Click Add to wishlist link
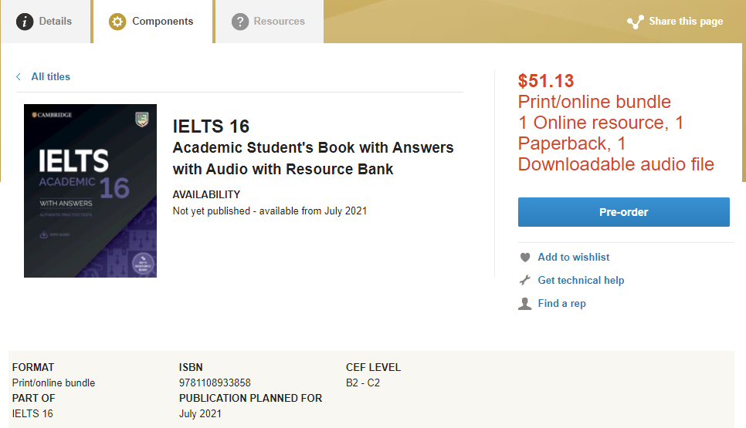Image resolution: width=746 pixels, height=428 pixels. click(x=573, y=257)
